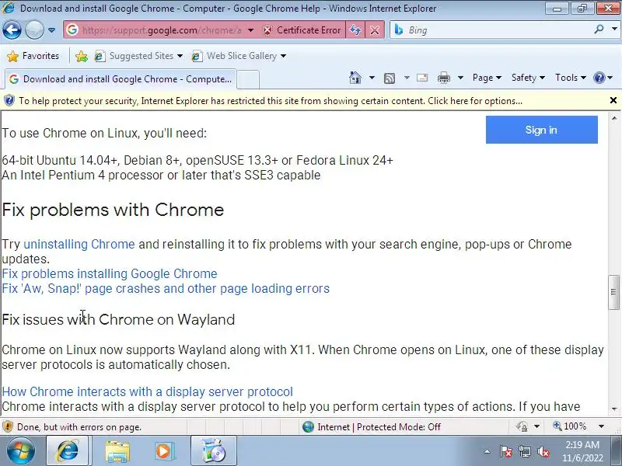
Task: Open Windows Explorer from the taskbar
Action: click(117, 451)
